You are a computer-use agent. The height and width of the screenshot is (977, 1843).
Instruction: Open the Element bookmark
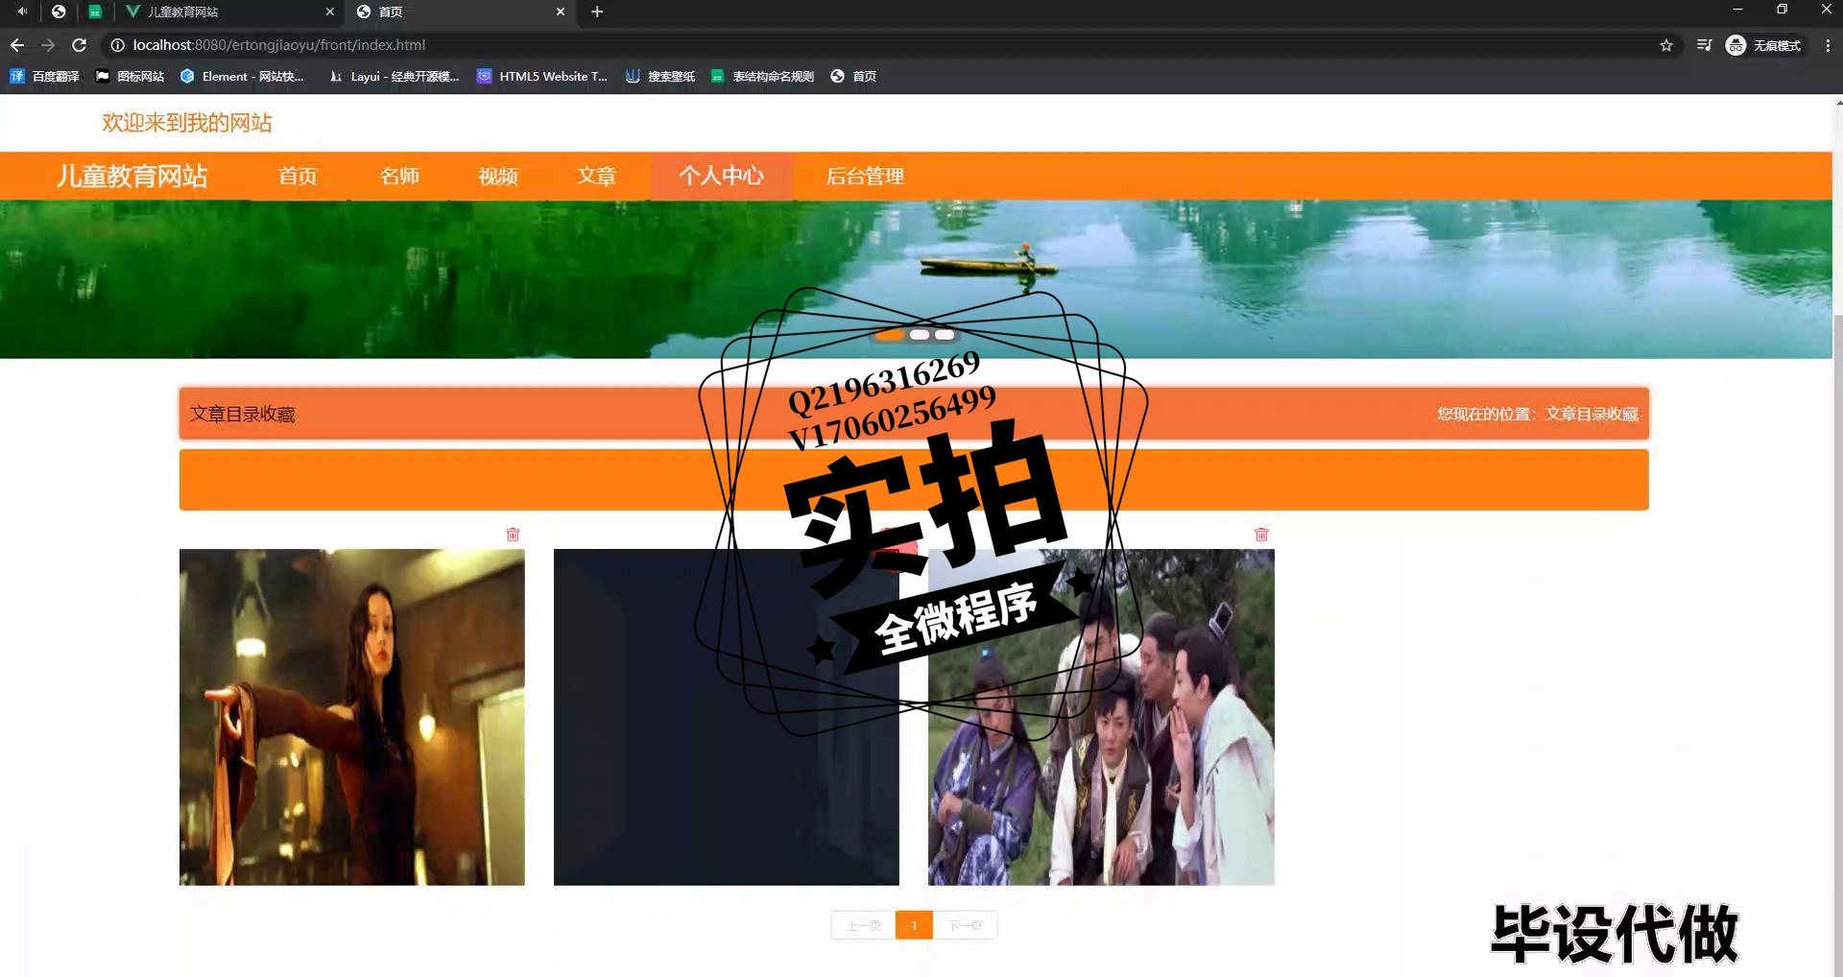click(x=242, y=76)
